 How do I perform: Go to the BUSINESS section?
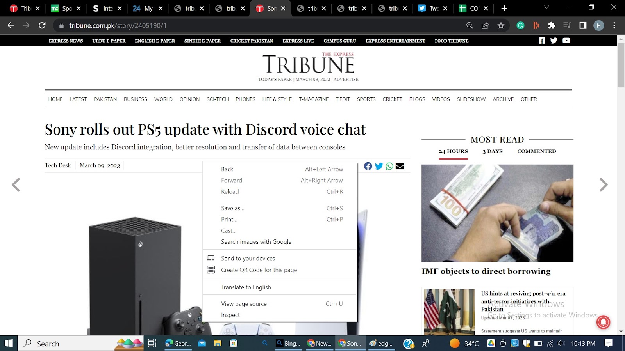click(136, 99)
